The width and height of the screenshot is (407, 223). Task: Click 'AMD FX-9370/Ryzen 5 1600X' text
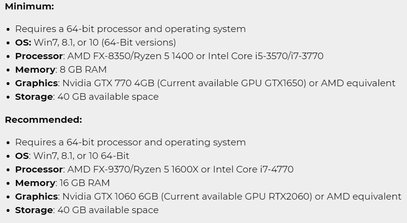coord(133,170)
